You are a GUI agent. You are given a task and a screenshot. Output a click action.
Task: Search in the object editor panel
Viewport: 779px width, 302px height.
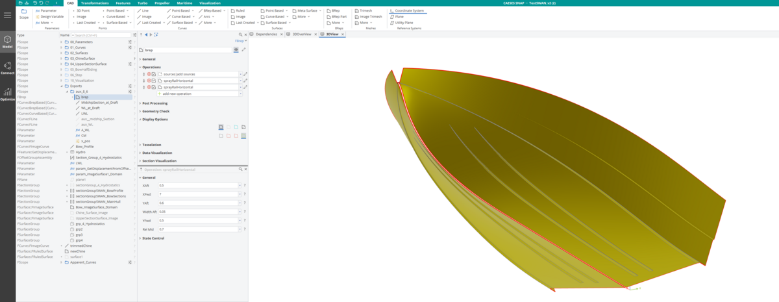pyautogui.click(x=240, y=34)
